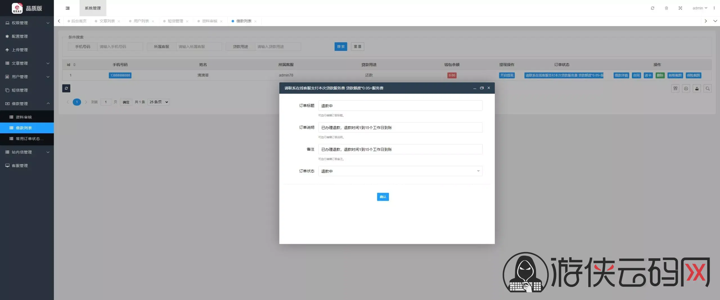The image size is (720, 300).
Task: Select 资料审核 in the sidebar submenu
Action: tap(24, 117)
